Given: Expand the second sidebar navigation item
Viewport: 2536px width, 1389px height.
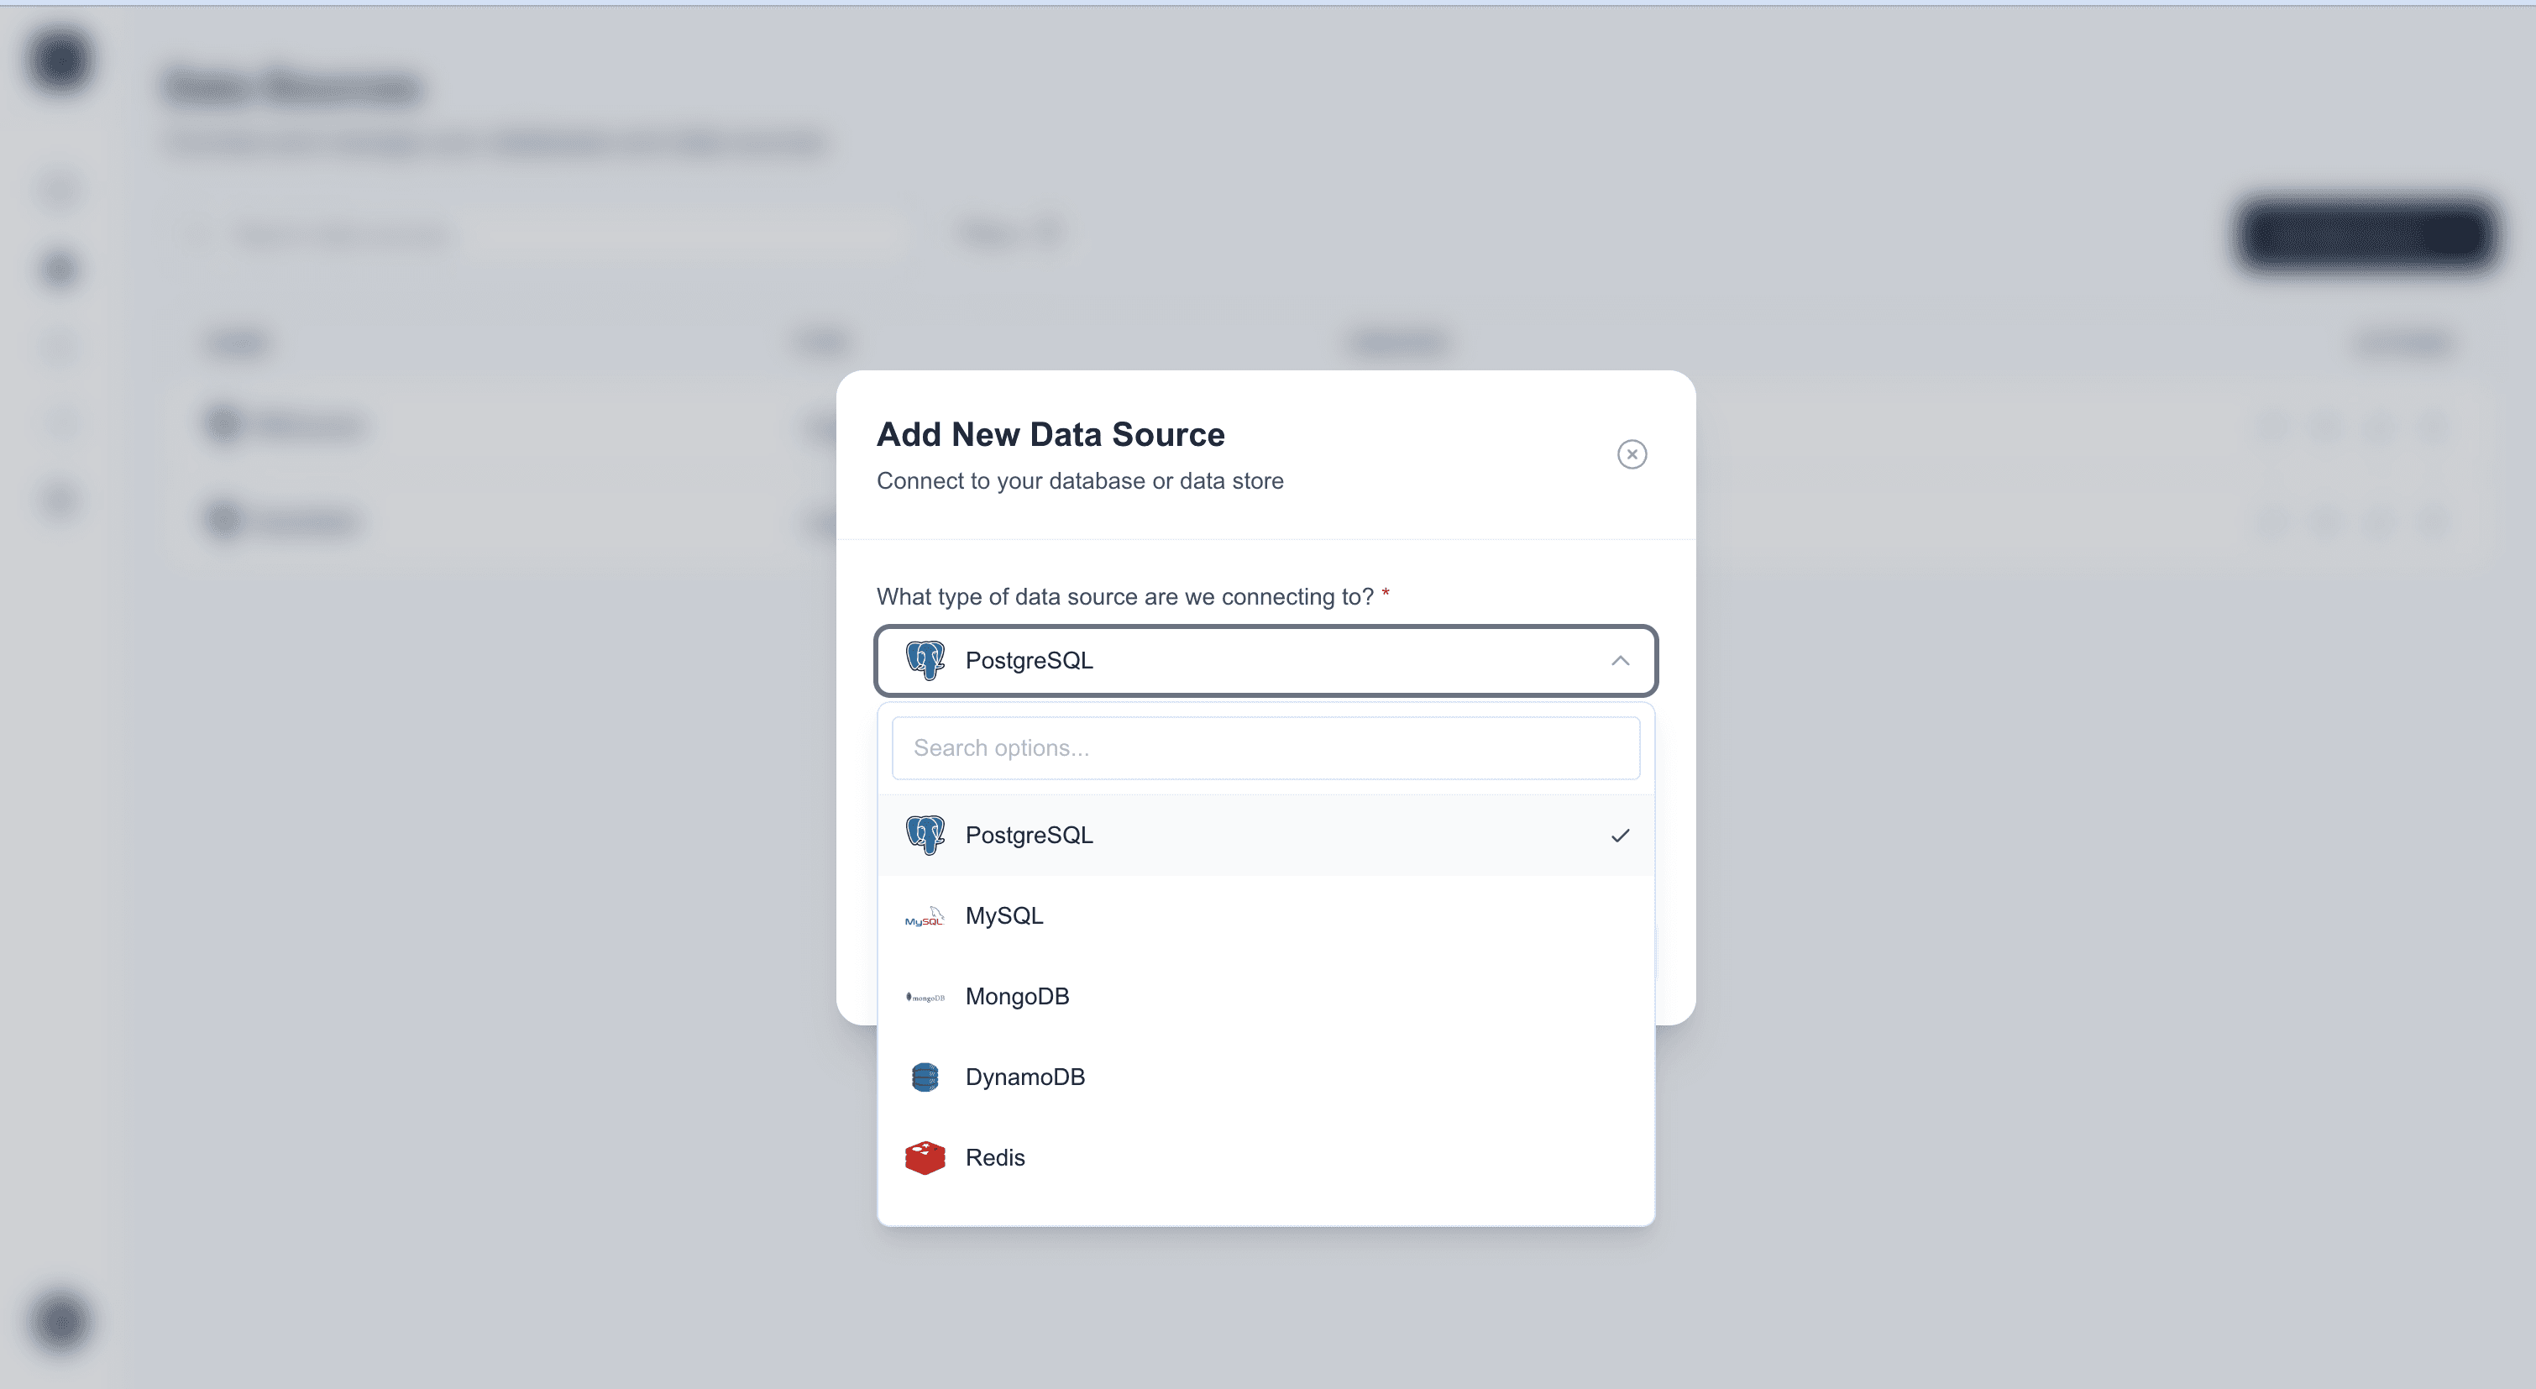Looking at the screenshot, I should point(59,269).
